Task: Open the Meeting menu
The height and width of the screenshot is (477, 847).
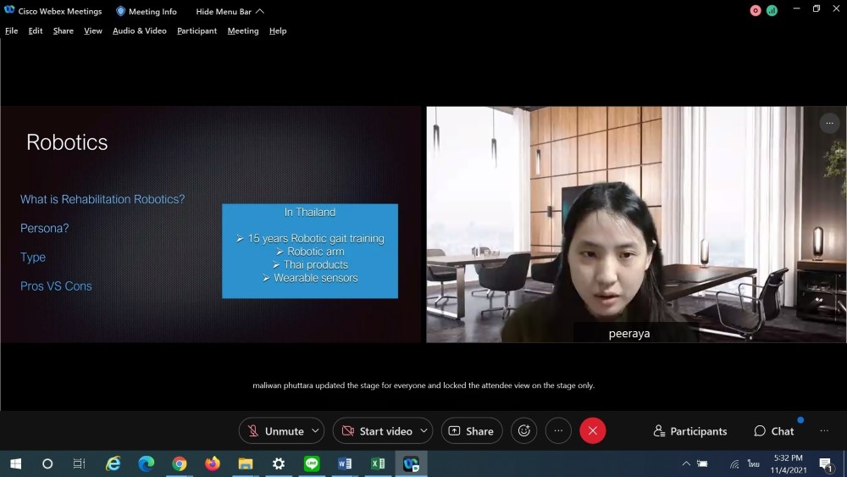Action: coord(243,31)
